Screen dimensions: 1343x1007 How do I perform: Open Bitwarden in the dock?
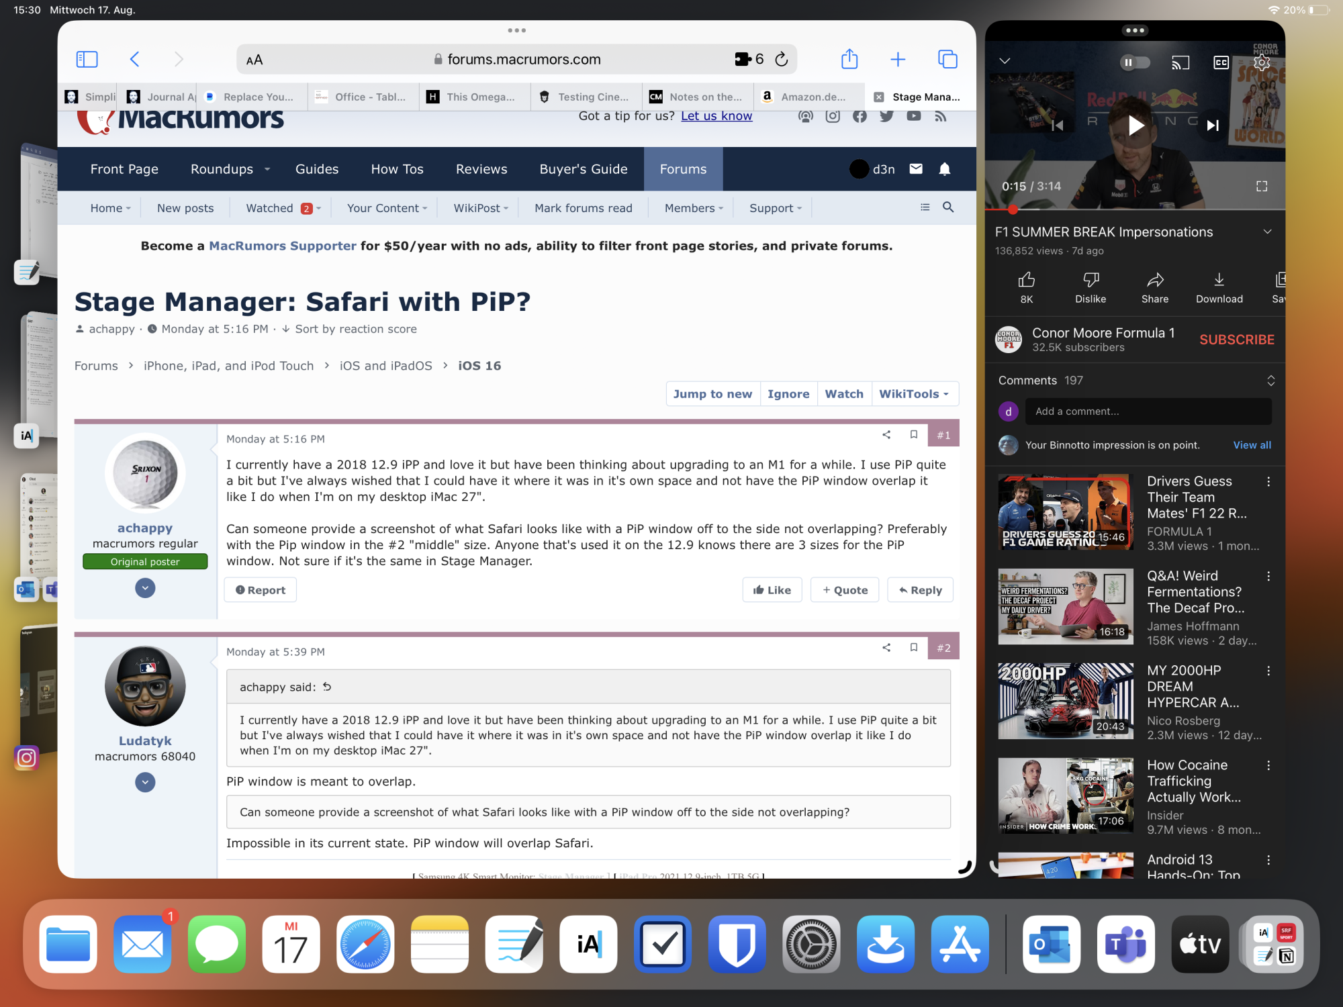[x=737, y=944]
